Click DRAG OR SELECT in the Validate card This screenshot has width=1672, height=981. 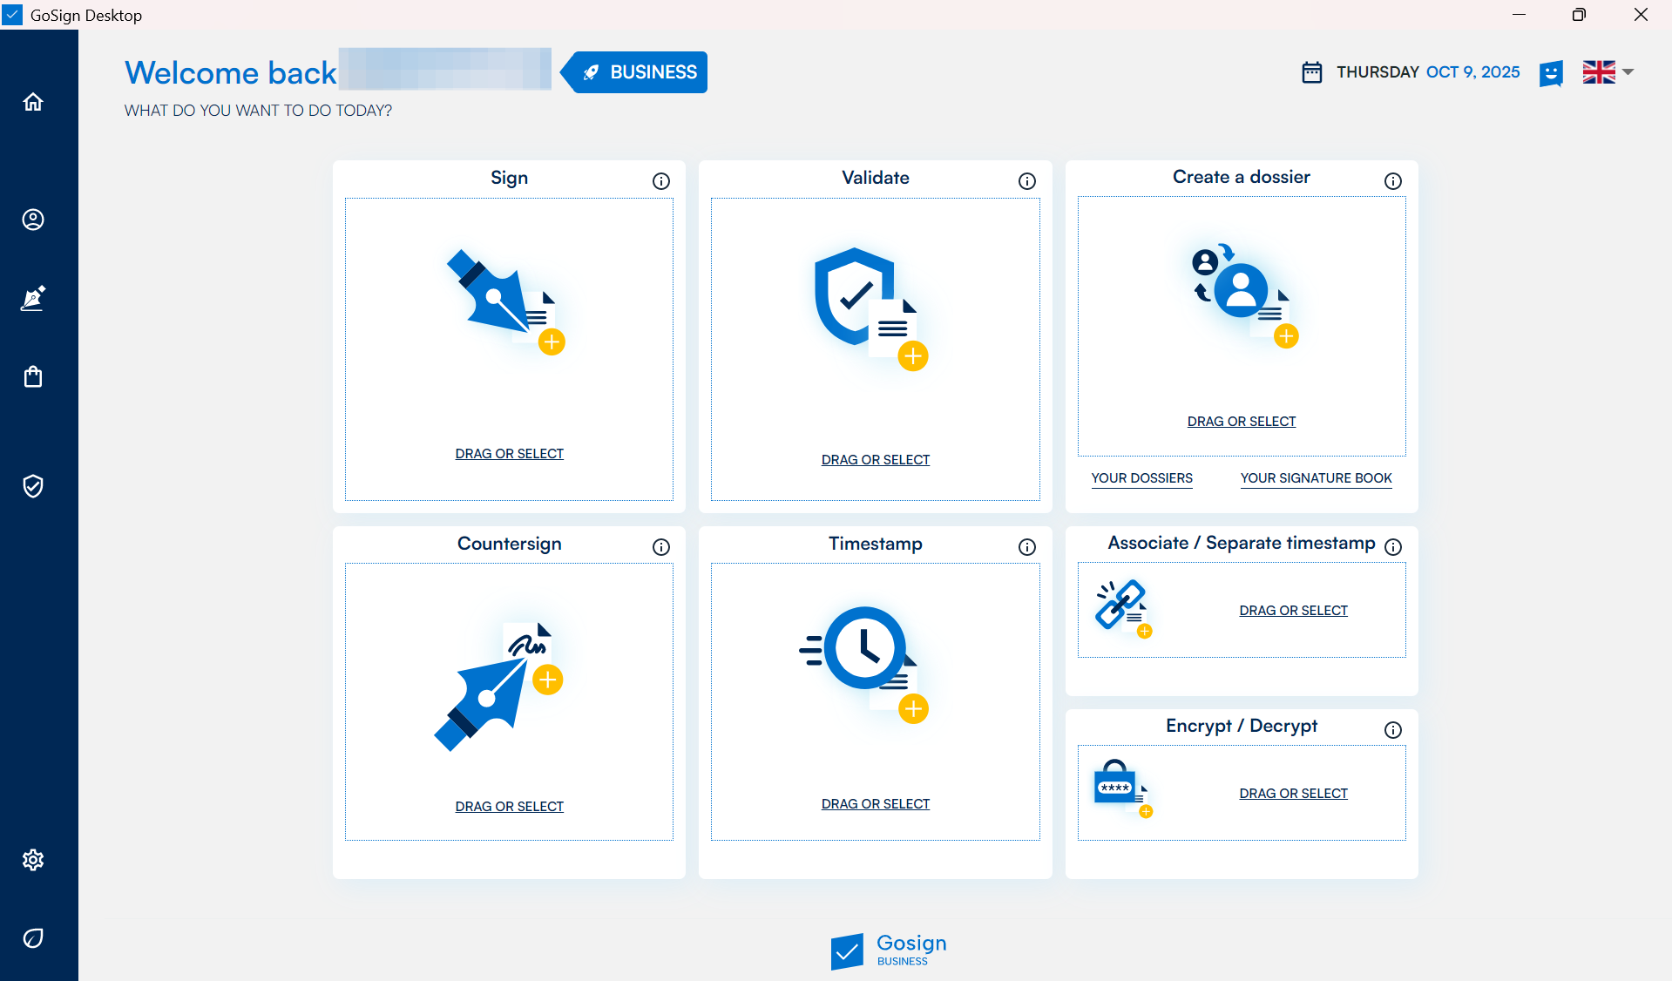tap(876, 460)
